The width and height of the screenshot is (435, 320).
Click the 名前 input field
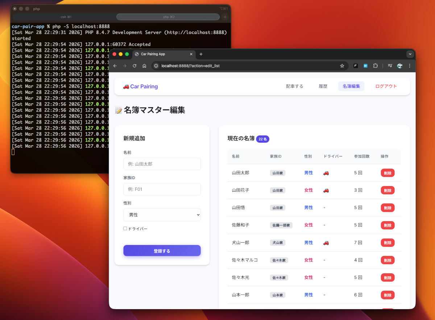pos(162,164)
